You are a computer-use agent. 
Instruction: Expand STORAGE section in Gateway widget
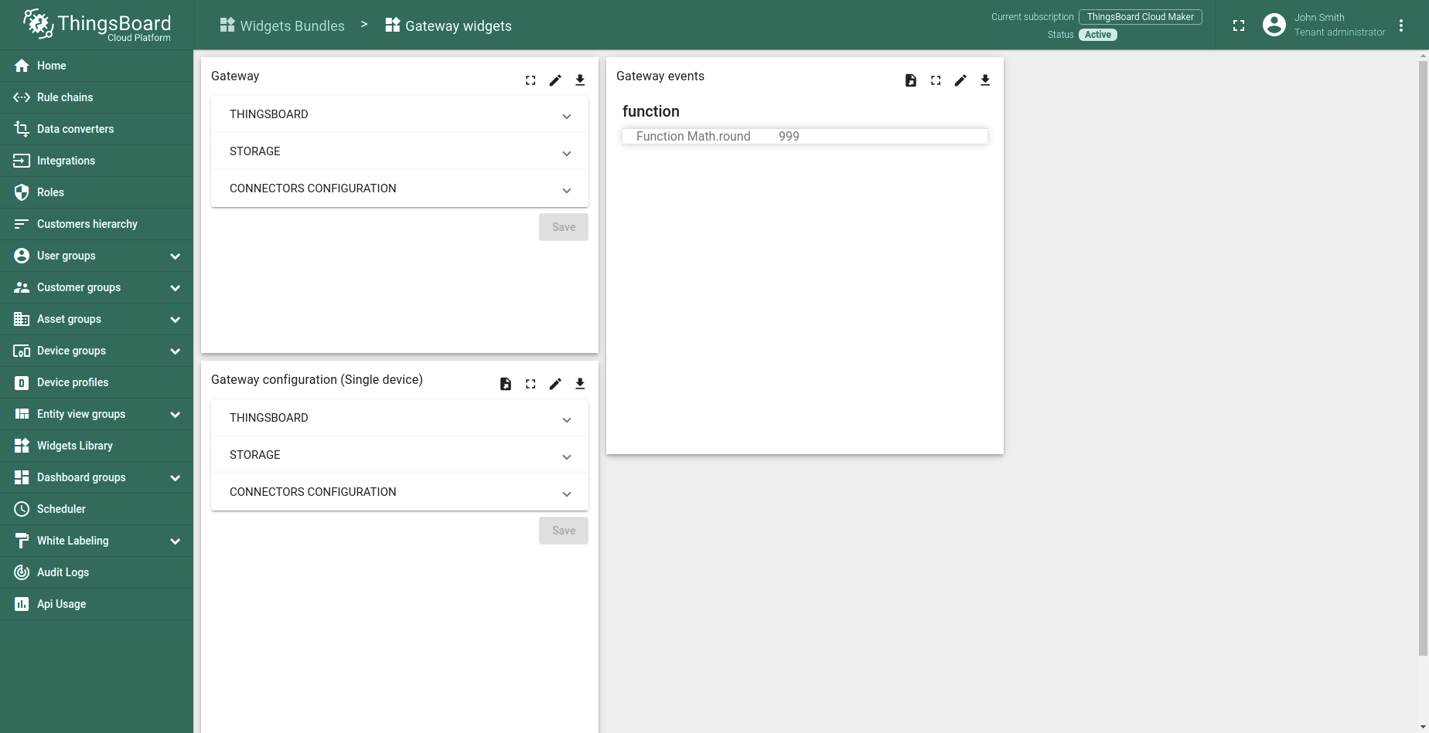400,151
